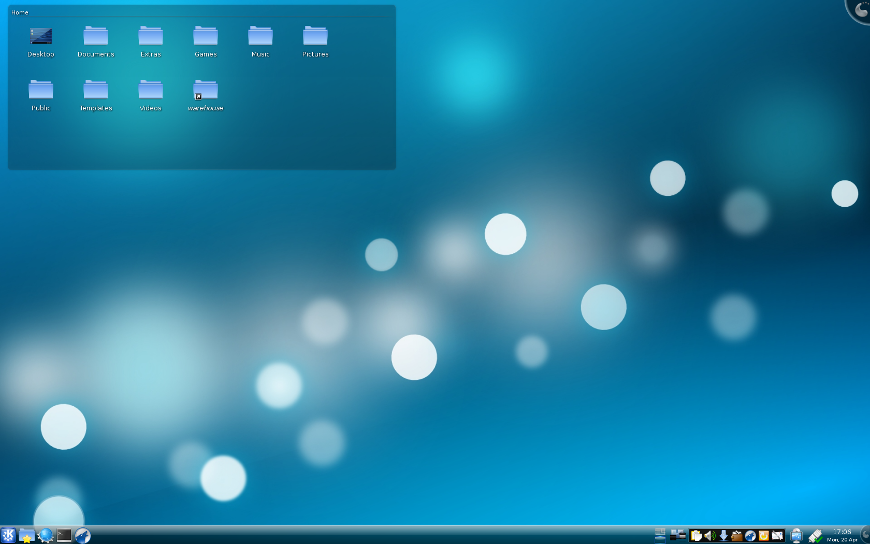Click the blue download arrow tray icon
The width and height of the screenshot is (870, 544).
click(723, 536)
